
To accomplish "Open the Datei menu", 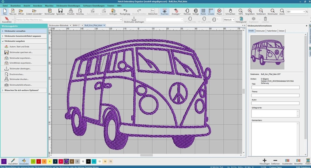I will 5,5.
